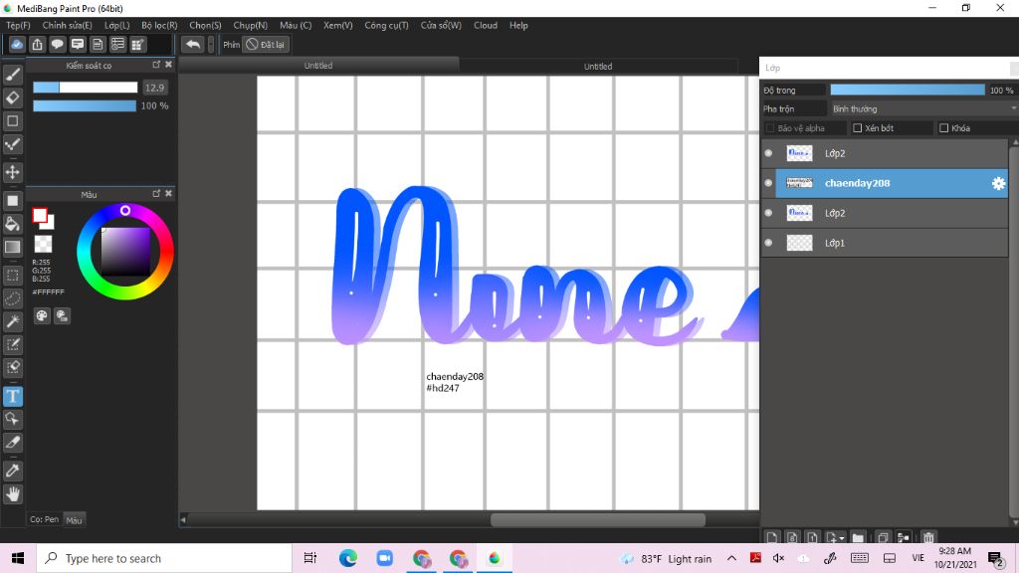Select the Text tool
This screenshot has width=1019, height=573.
pyautogui.click(x=13, y=396)
